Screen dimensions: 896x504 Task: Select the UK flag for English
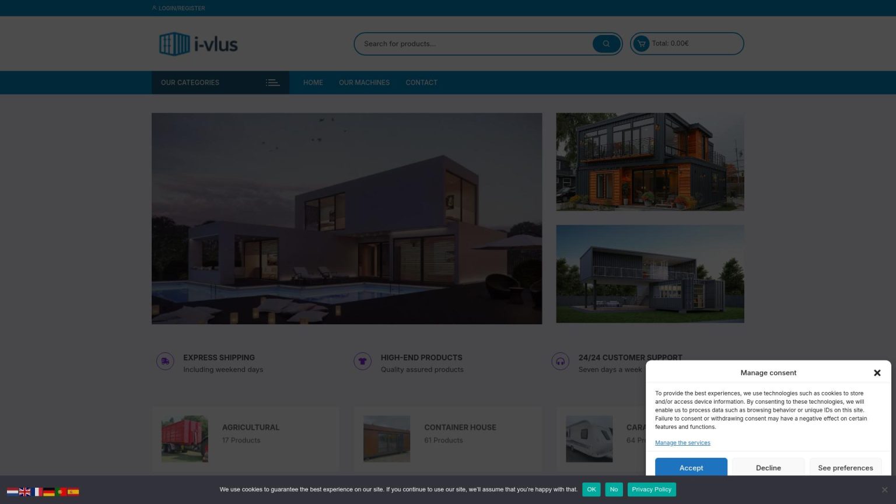pos(24,492)
